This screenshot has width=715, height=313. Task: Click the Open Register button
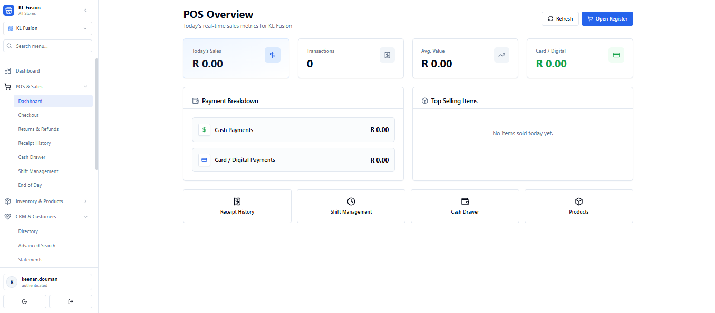[x=607, y=18]
